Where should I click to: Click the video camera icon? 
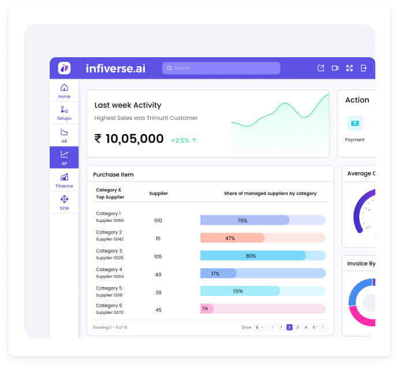[335, 68]
